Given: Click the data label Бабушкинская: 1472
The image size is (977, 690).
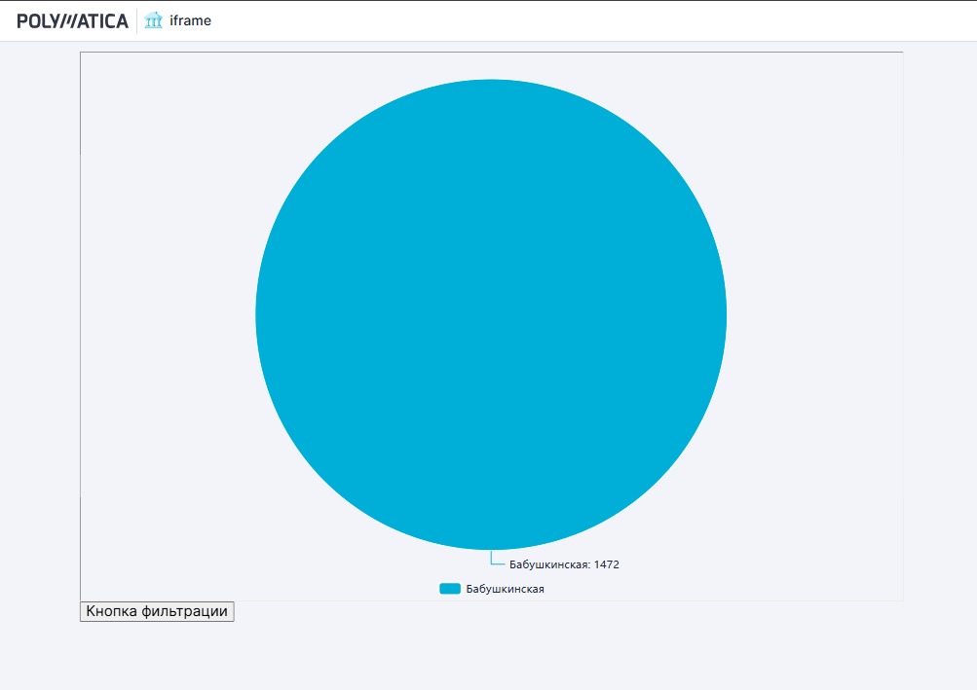Looking at the screenshot, I should (564, 564).
